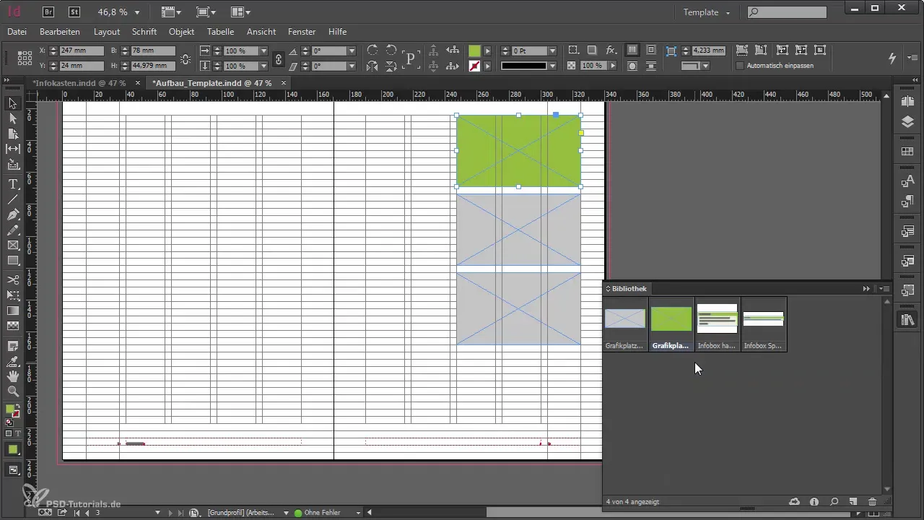Toggle formatting affects text button
924x520 pixels.
point(17,434)
